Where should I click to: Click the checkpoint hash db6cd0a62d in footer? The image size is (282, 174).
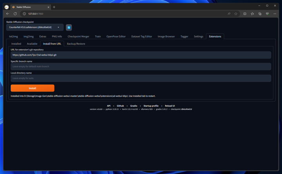[x=186, y=109]
